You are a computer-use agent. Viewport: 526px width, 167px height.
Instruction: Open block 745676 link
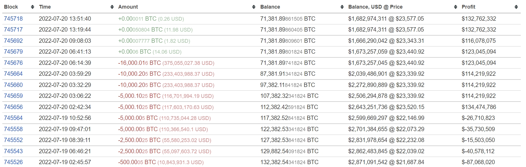tap(13, 63)
